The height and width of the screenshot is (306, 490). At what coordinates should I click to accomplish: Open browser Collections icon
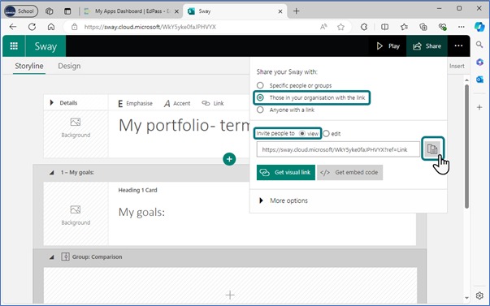pyautogui.click(x=423, y=27)
